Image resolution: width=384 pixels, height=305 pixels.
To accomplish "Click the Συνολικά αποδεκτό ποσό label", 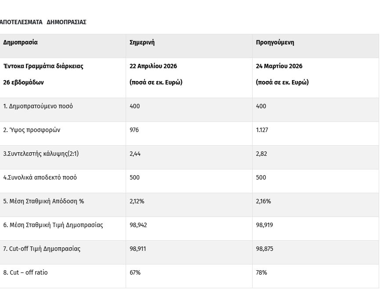I will click(40, 177).
